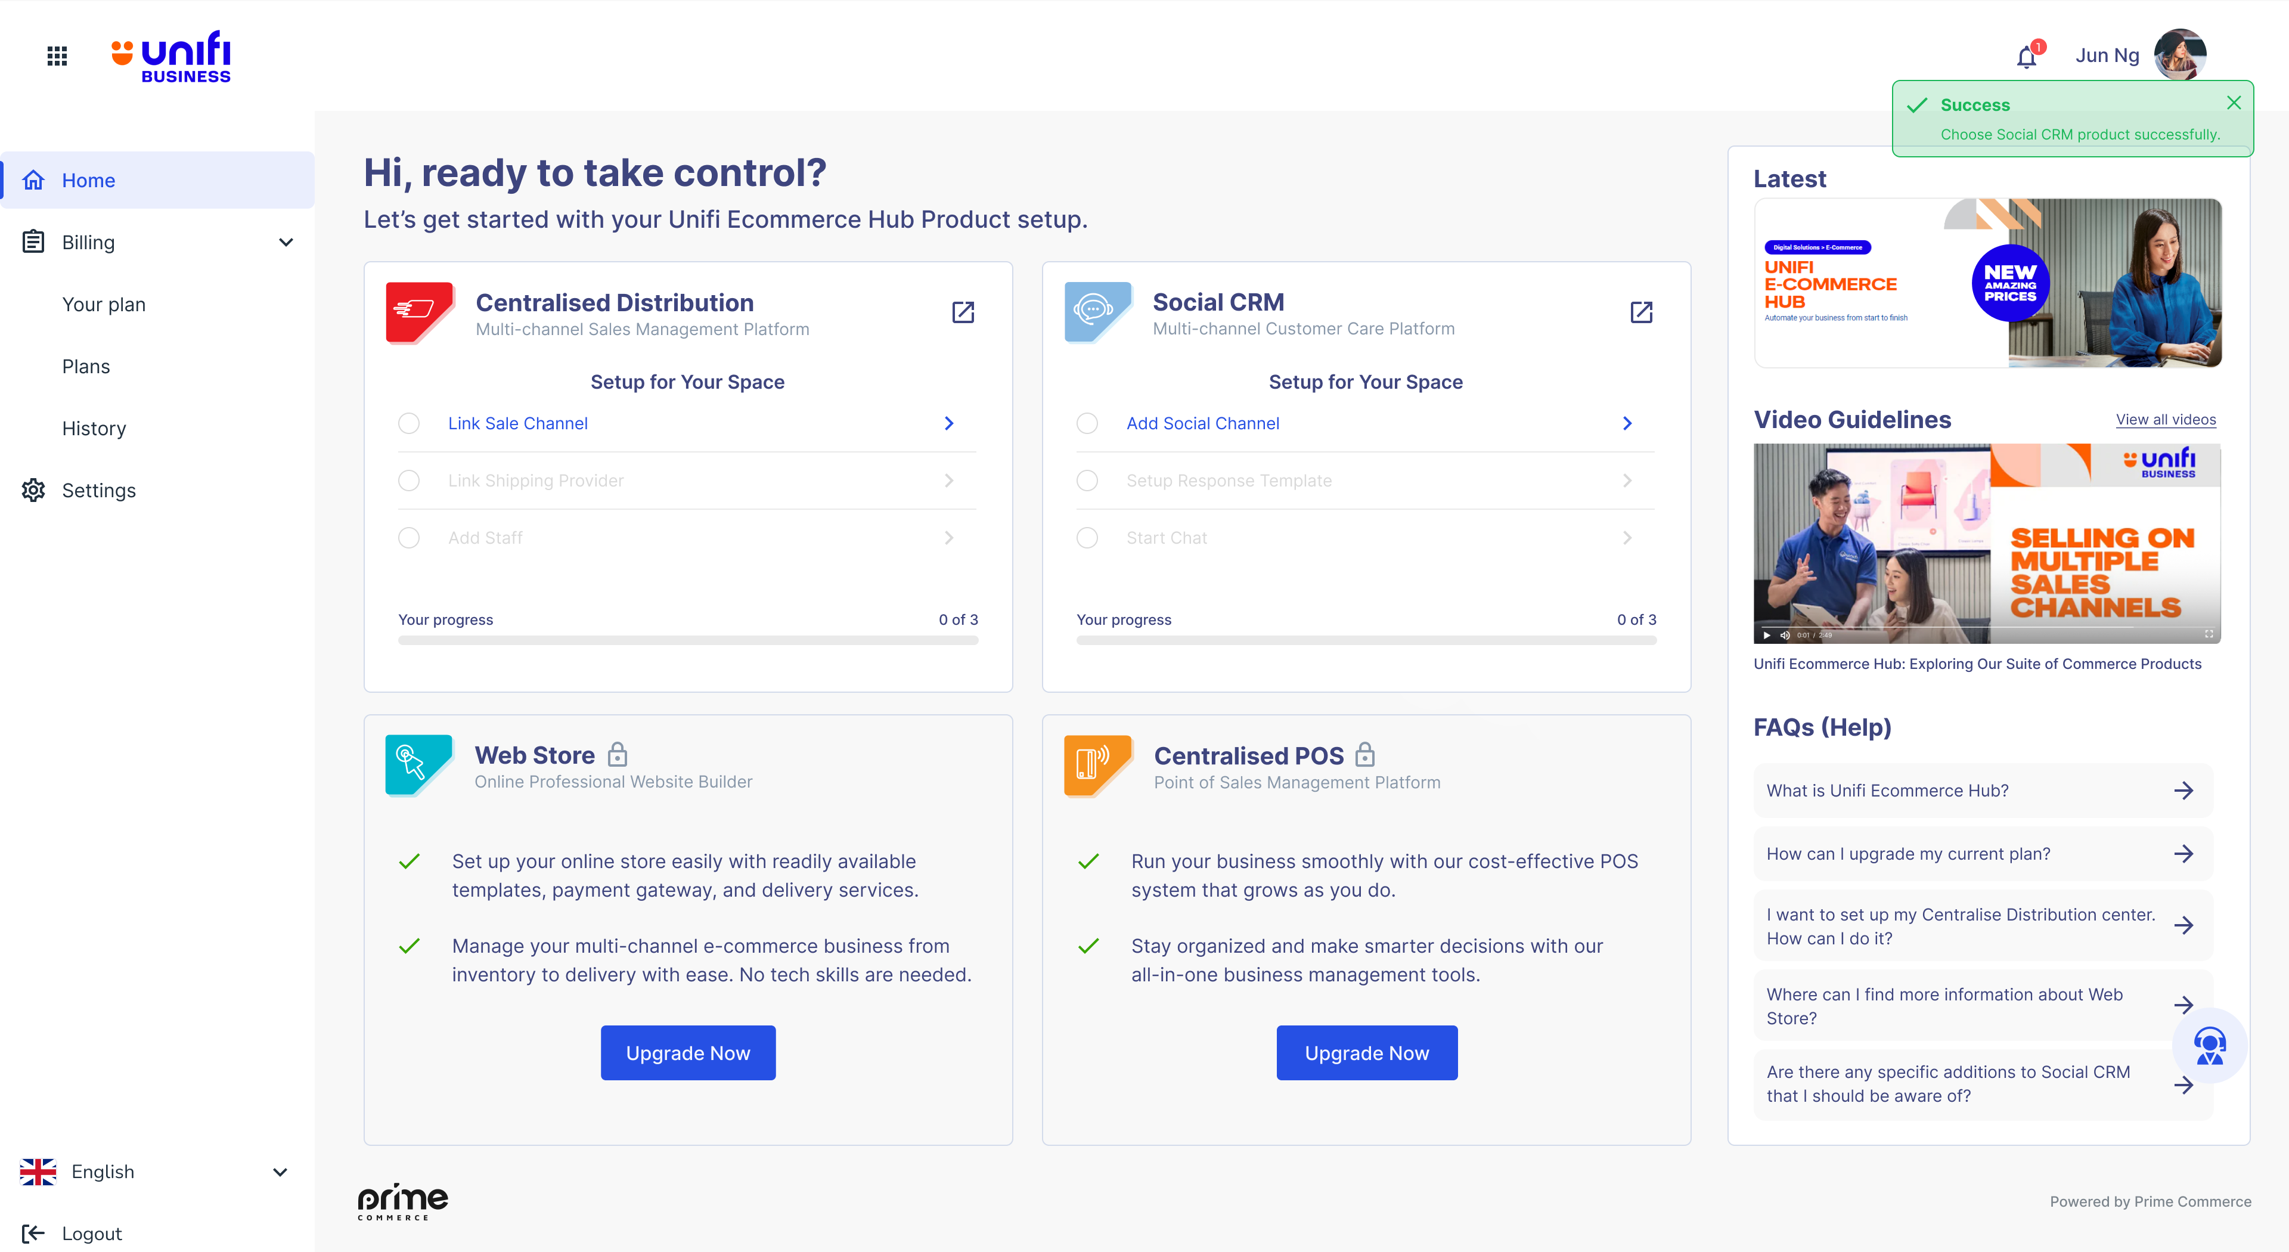Dismiss the Success notification toast
The width and height of the screenshot is (2289, 1252).
click(x=2233, y=103)
